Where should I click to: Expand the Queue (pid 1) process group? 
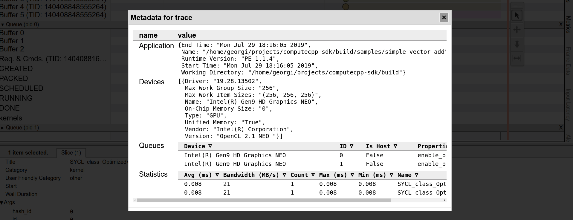3,128
